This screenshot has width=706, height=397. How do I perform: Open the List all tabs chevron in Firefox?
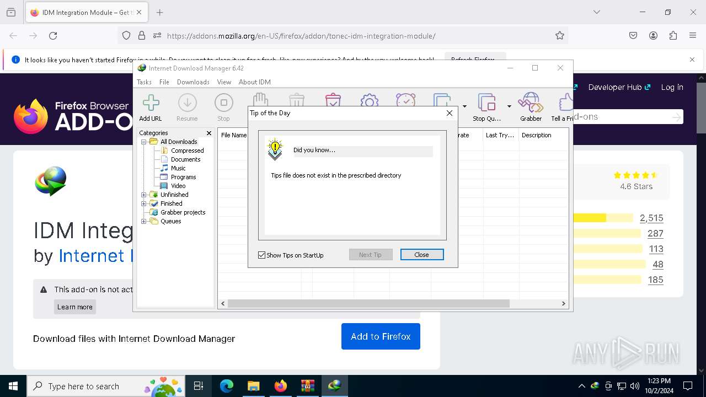pos(597,12)
